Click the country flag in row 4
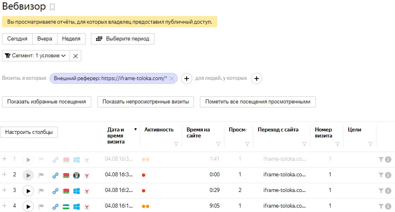Viewport: 395px width, 212px height. (x=66, y=207)
